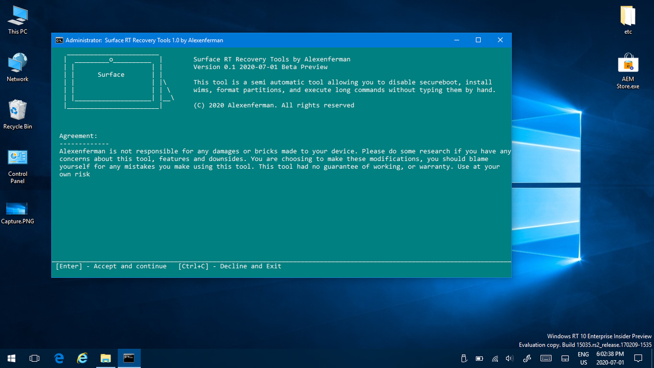The width and height of the screenshot is (654, 368).
Task: Open the Wi-Fi network flyout
Action: (495, 358)
